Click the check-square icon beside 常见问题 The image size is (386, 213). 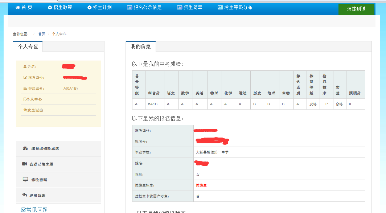tap(24, 210)
